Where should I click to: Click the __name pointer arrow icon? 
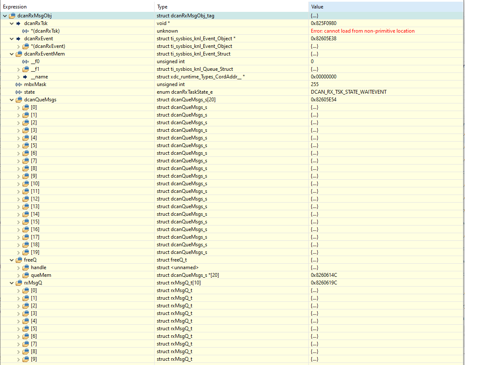[x=25, y=77]
